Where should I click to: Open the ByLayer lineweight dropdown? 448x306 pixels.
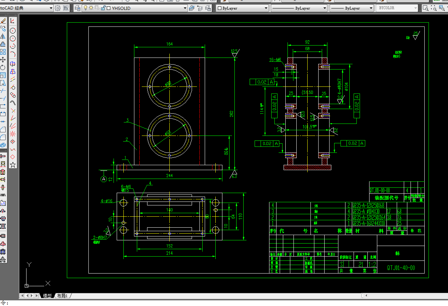click(x=352, y=8)
